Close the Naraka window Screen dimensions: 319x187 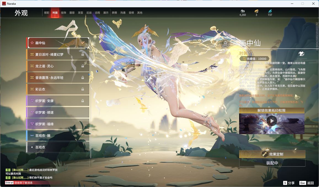click(313, 4)
